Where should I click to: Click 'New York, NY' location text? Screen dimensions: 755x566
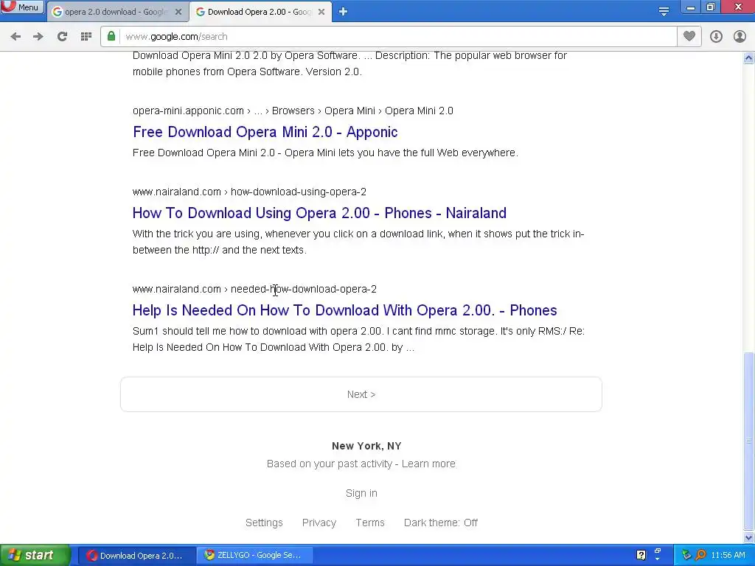pos(366,446)
